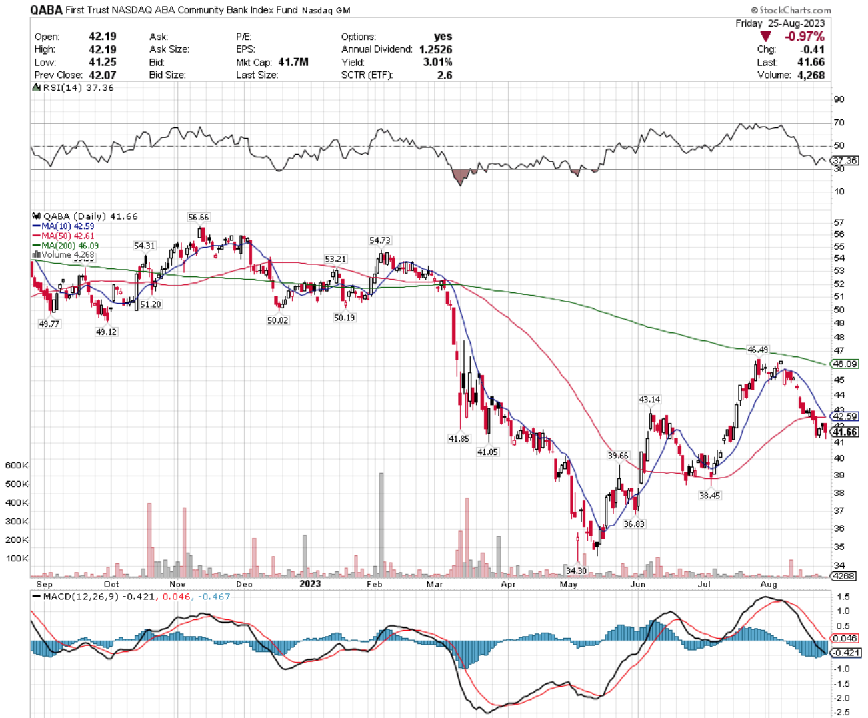Click the red down-triangle change indicator
Viewport: 868px width, 718px height.
[765, 37]
